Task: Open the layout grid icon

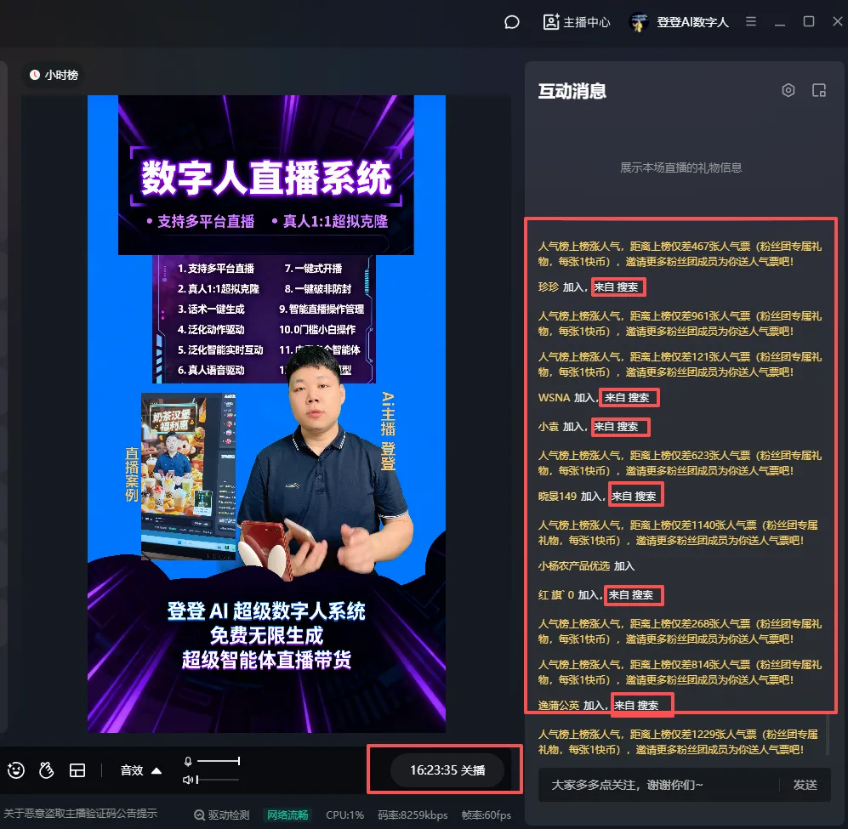Action: (x=77, y=770)
